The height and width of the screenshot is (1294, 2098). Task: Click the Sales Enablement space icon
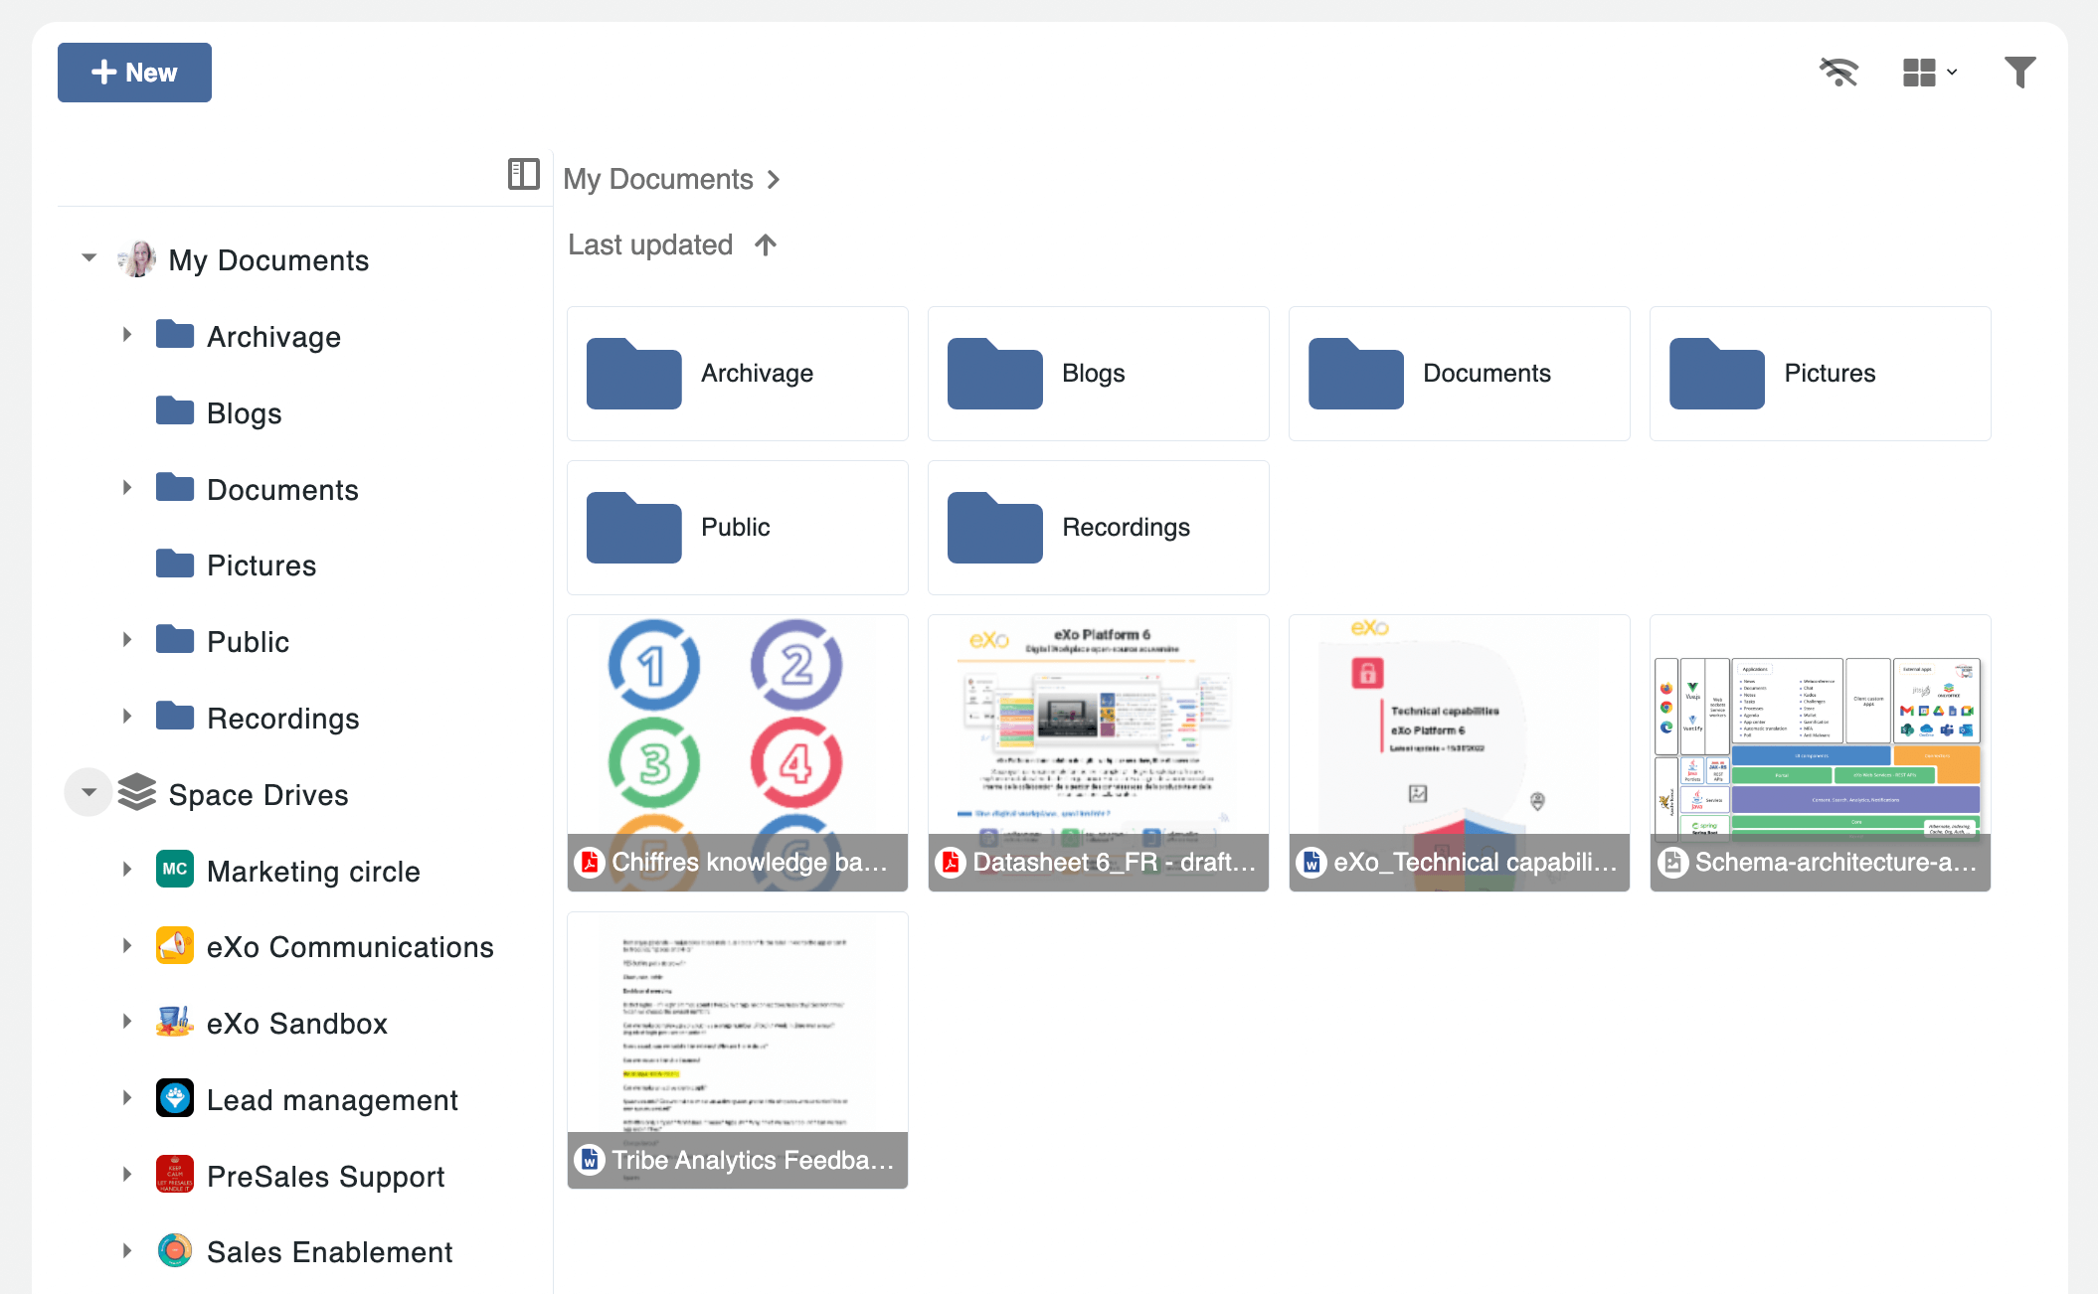(x=175, y=1250)
